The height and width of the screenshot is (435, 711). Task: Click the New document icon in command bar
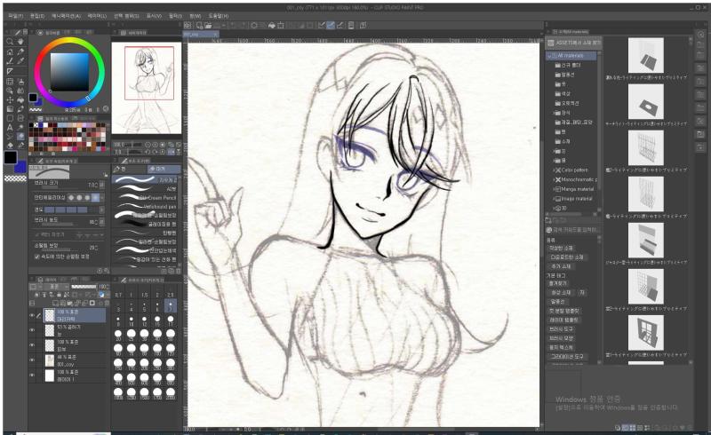point(198,26)
